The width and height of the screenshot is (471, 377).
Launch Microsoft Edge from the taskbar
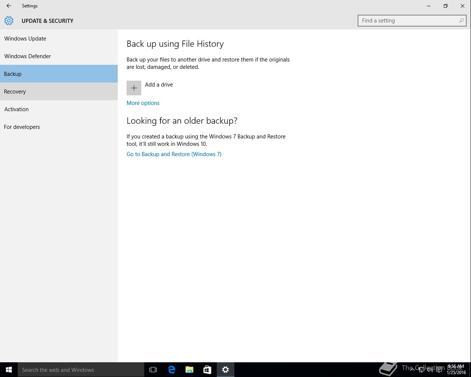(171, 370)
